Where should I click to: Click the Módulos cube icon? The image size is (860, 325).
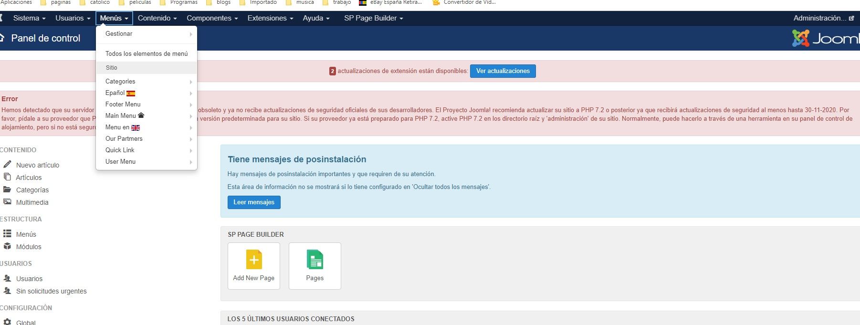pyautogui.click(x=7, y=246)
